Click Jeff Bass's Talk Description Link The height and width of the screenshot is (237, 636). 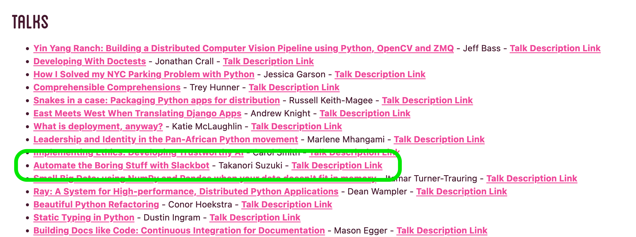[x=555, y=48]
